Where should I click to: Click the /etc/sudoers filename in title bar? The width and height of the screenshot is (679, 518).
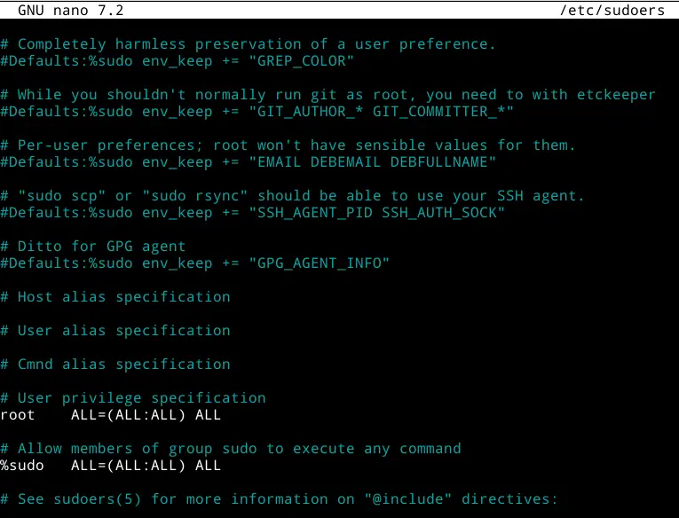[x=612, y=10]
